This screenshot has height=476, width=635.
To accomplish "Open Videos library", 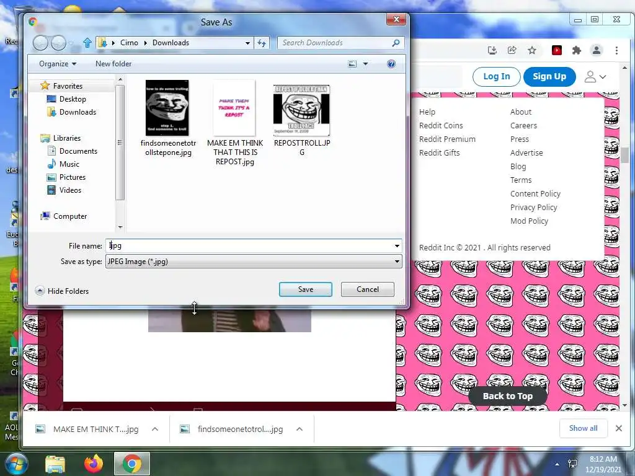I will tap(70, 190).
